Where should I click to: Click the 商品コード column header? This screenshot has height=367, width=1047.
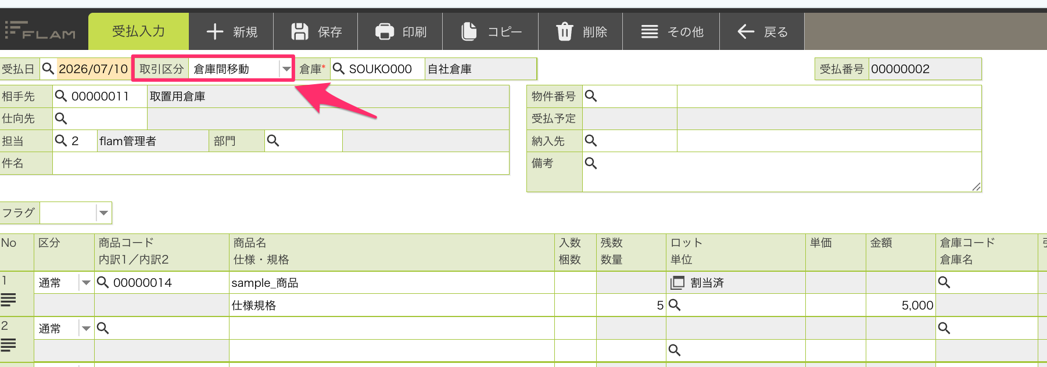tap(126, 243)
